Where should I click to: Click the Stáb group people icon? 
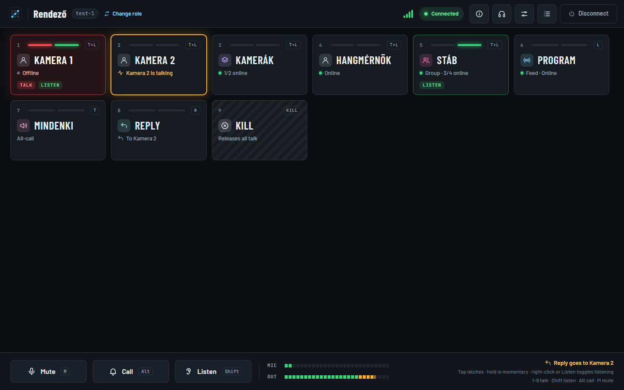[x=426, y=60]
